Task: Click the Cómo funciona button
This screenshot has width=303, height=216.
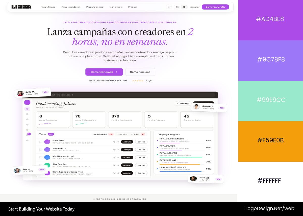Action: click(140, 72)
